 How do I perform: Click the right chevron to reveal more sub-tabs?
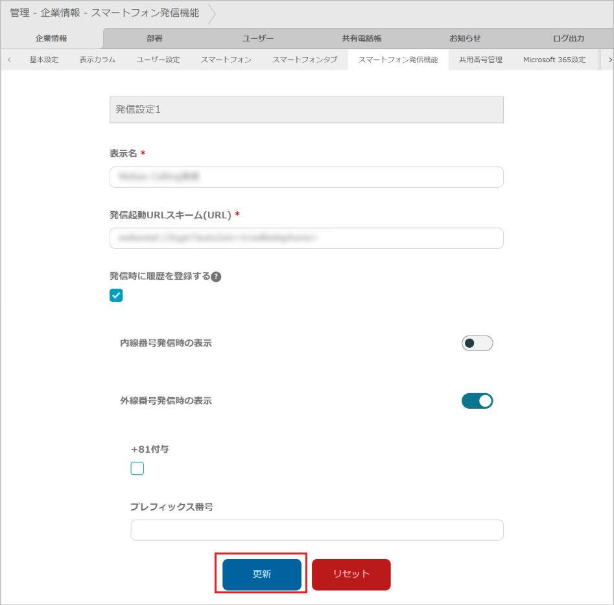click(x=608, y=59)
